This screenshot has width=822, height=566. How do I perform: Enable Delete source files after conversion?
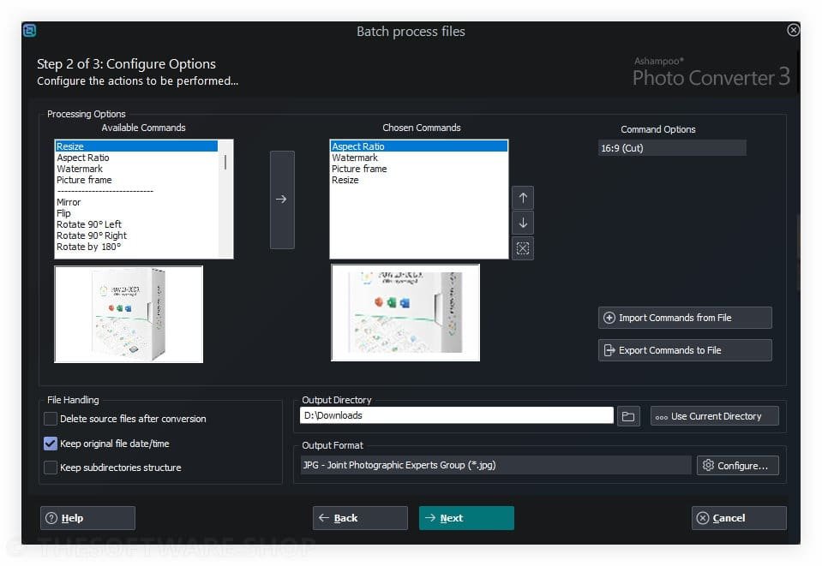coord(51,420)
